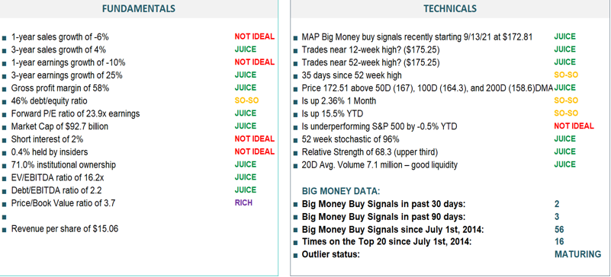Click bullet beside MAP Big Money buy signals

[295, 38]
